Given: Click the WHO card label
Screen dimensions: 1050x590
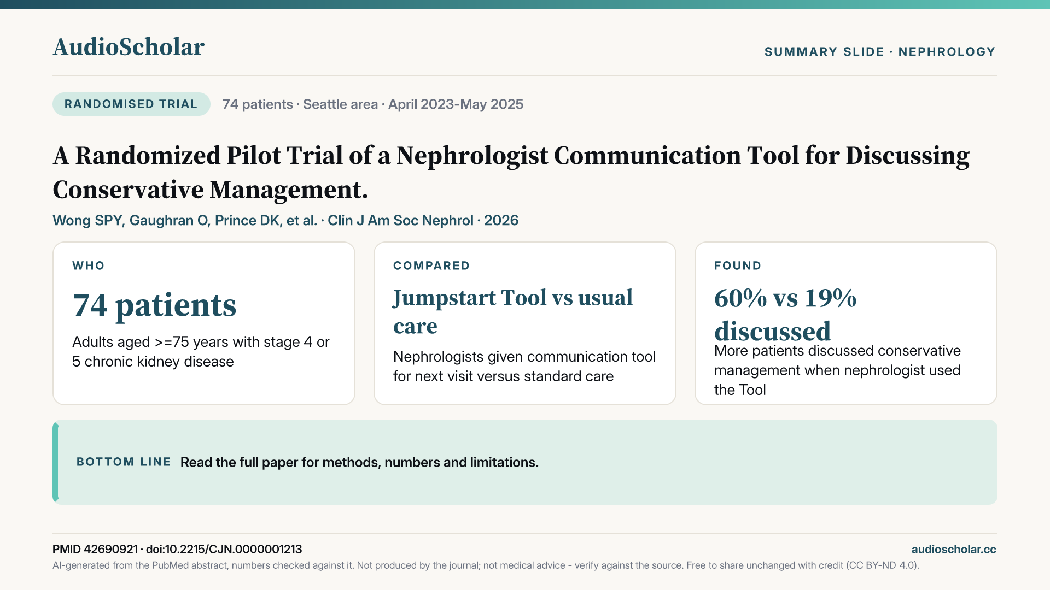Looking at the screenshot, I should click(89, 265).
